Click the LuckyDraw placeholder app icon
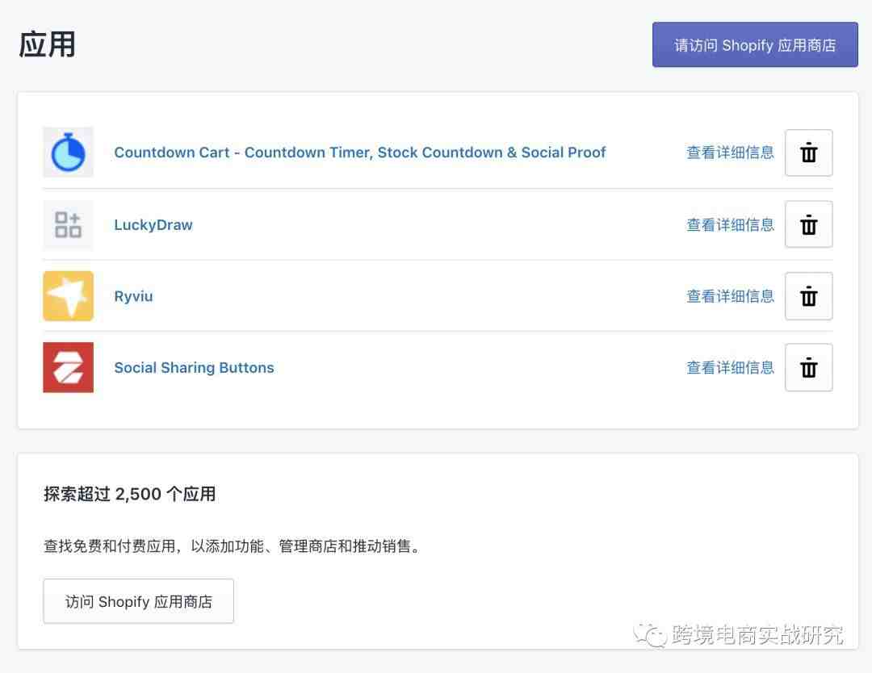The width and height of the screenshot is (872, 673). (x=68, y=224)
